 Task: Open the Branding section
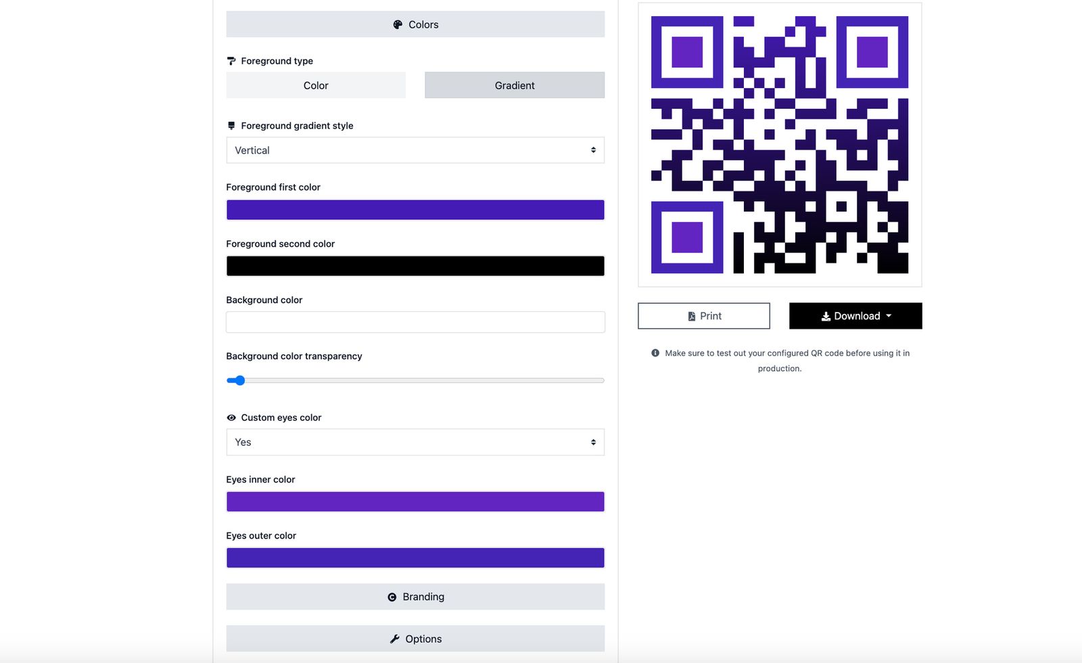(415, 597)
